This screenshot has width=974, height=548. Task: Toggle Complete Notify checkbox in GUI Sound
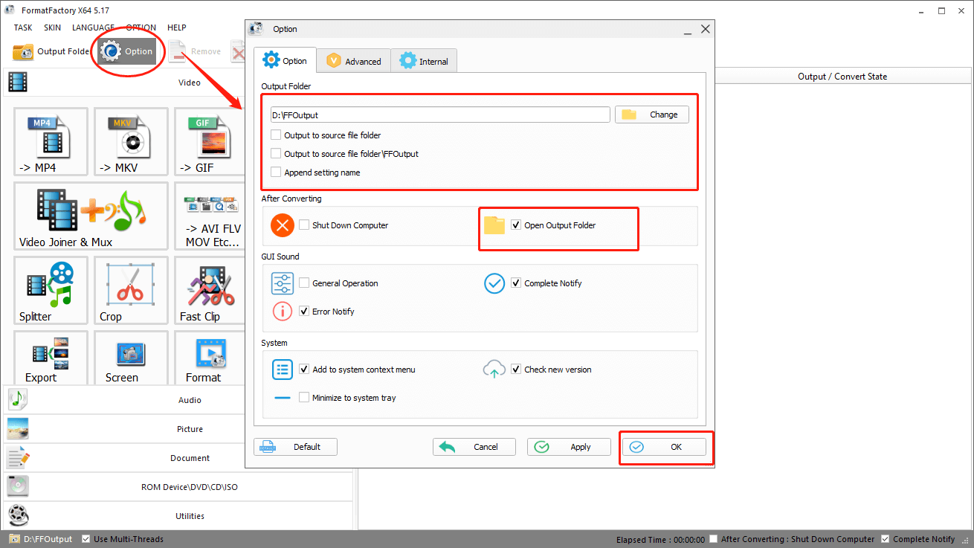pyautogui.click(x=516, y=283)
